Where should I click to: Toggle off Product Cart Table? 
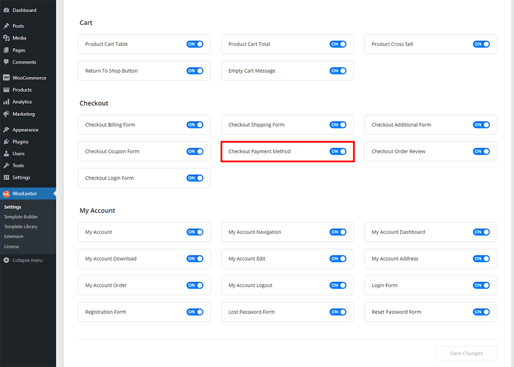coord(194,44)
